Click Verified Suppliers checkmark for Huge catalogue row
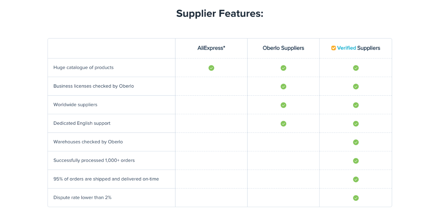425x223 pixels. point(356,68)
